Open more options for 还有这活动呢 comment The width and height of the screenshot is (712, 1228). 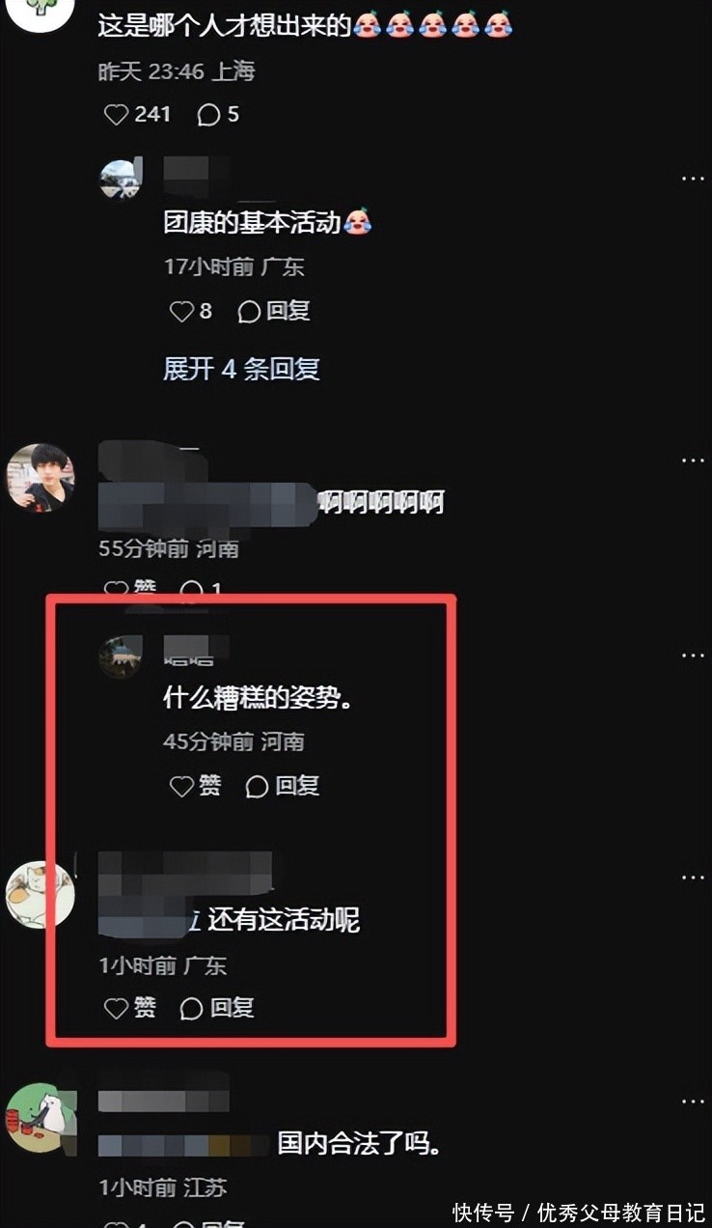coord(693,878)
